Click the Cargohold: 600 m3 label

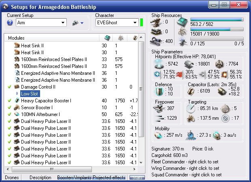click(x=170, y=155)
